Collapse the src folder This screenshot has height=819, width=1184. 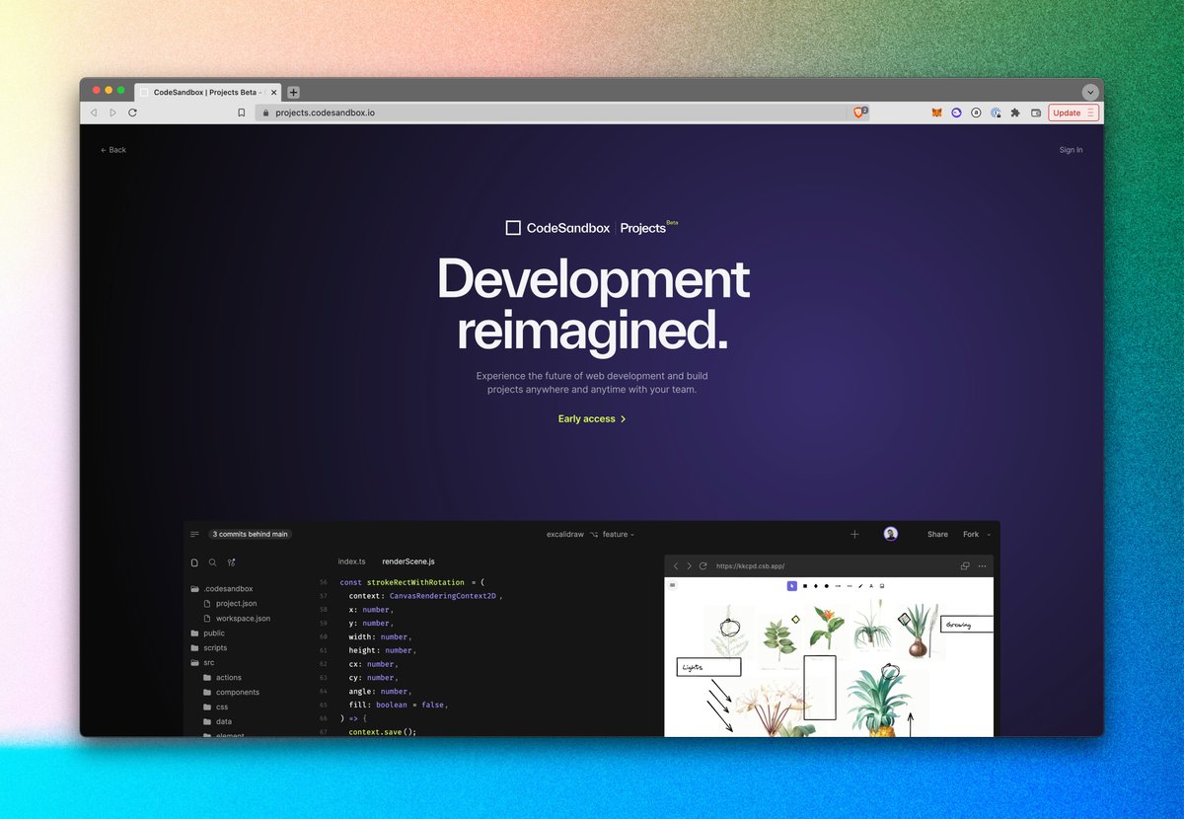(x=202, y=663)
